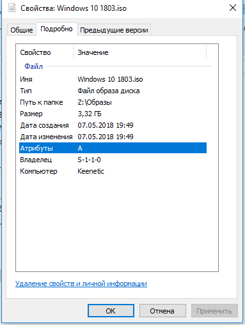Select the highlighted Атрибуты row

coord(113,148)
